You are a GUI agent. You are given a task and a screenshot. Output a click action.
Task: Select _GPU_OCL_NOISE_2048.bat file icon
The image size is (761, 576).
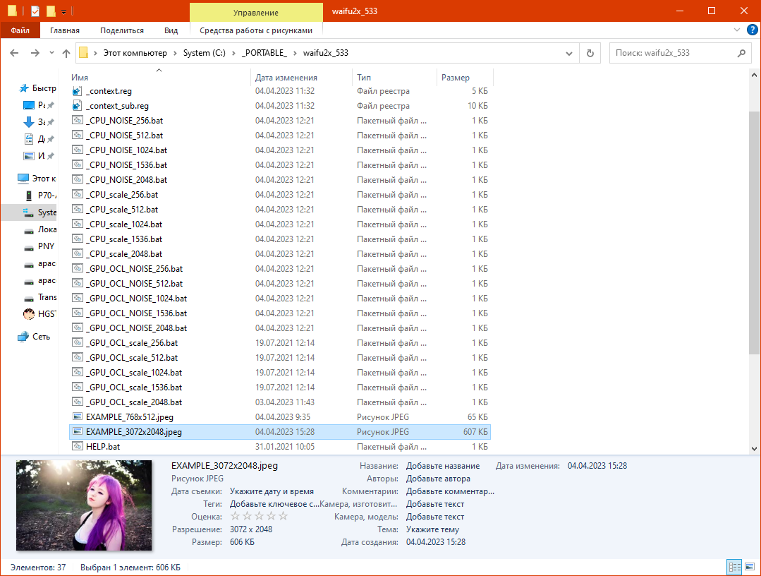(77, 328)
